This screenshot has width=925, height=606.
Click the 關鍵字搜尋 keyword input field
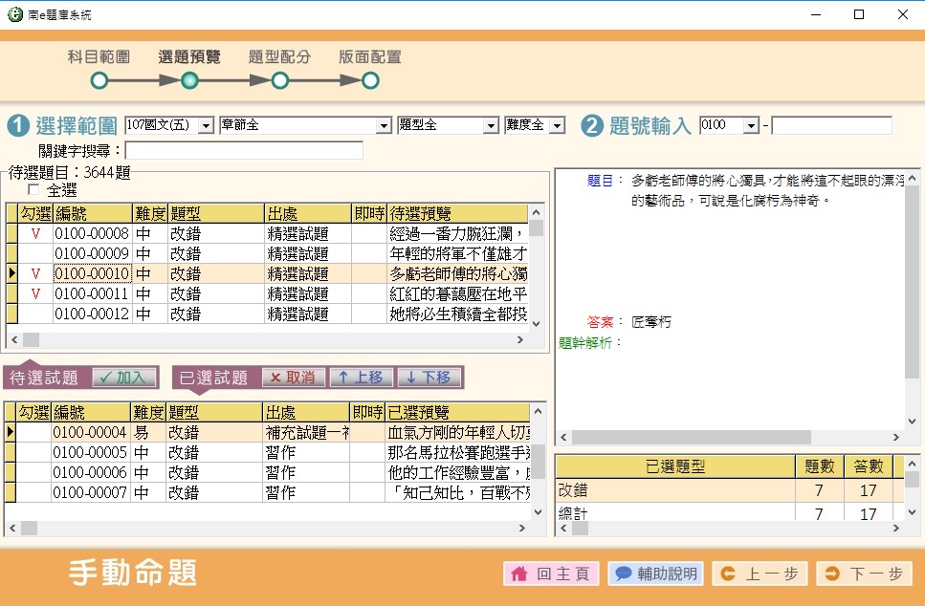click(244, 151)
